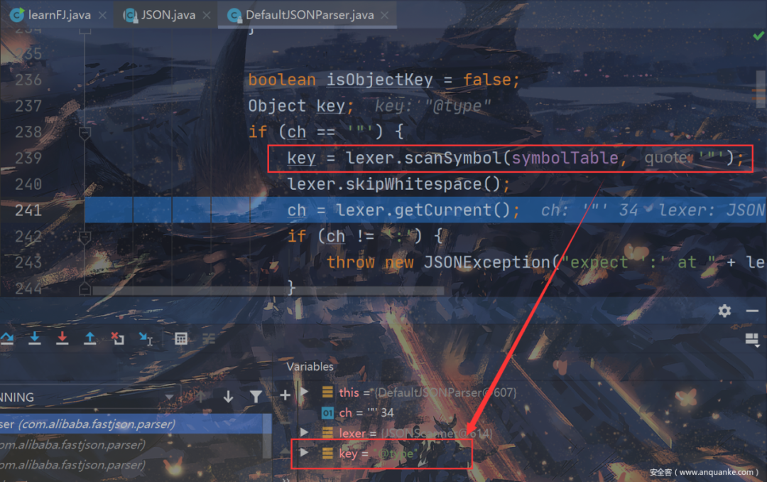Screen dimensions: 767x482
Task: Click the Step Into blue arrow icon
Action: pyautogui.click(x=35, y=338)
